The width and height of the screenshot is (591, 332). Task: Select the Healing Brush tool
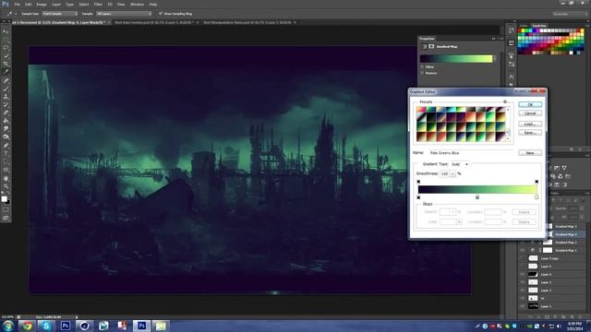coord(6,80)
